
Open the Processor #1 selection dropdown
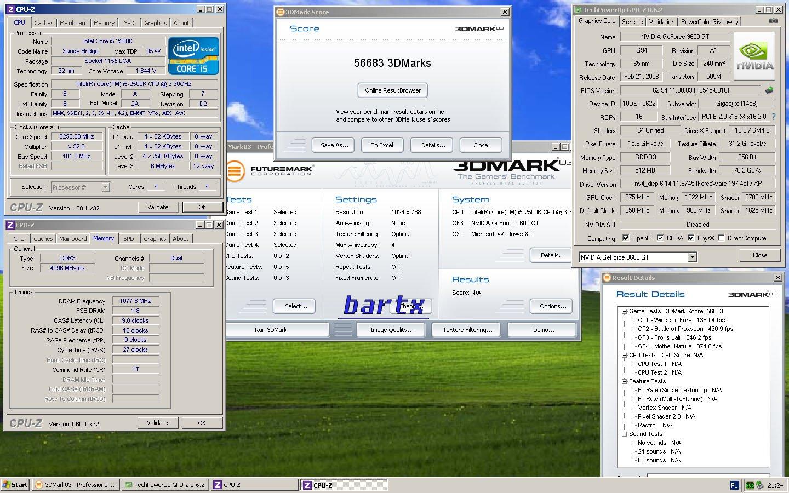coord(106,187)
